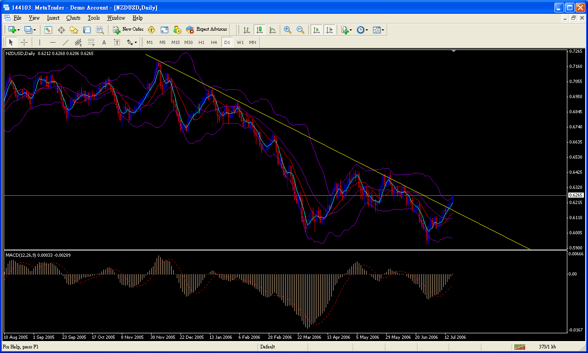Draw a horizontal line tool
This screenshot has height=353, width=588.
(53, 42)
